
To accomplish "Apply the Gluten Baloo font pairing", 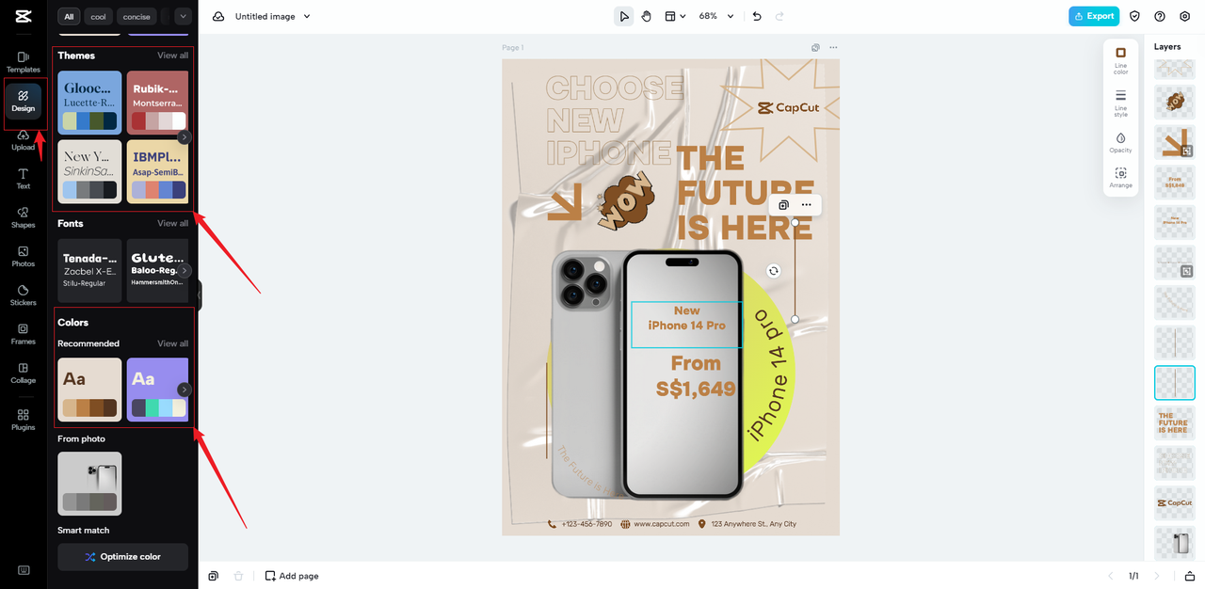I will pyautogui.click(x=157, y=270).
